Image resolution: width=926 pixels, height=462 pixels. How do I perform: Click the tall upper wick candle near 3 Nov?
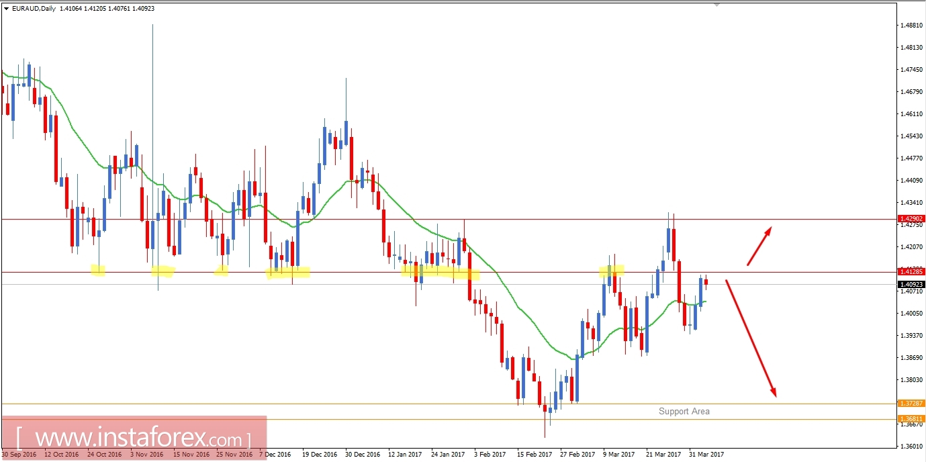pyautogui.click(x=152, y=101)
